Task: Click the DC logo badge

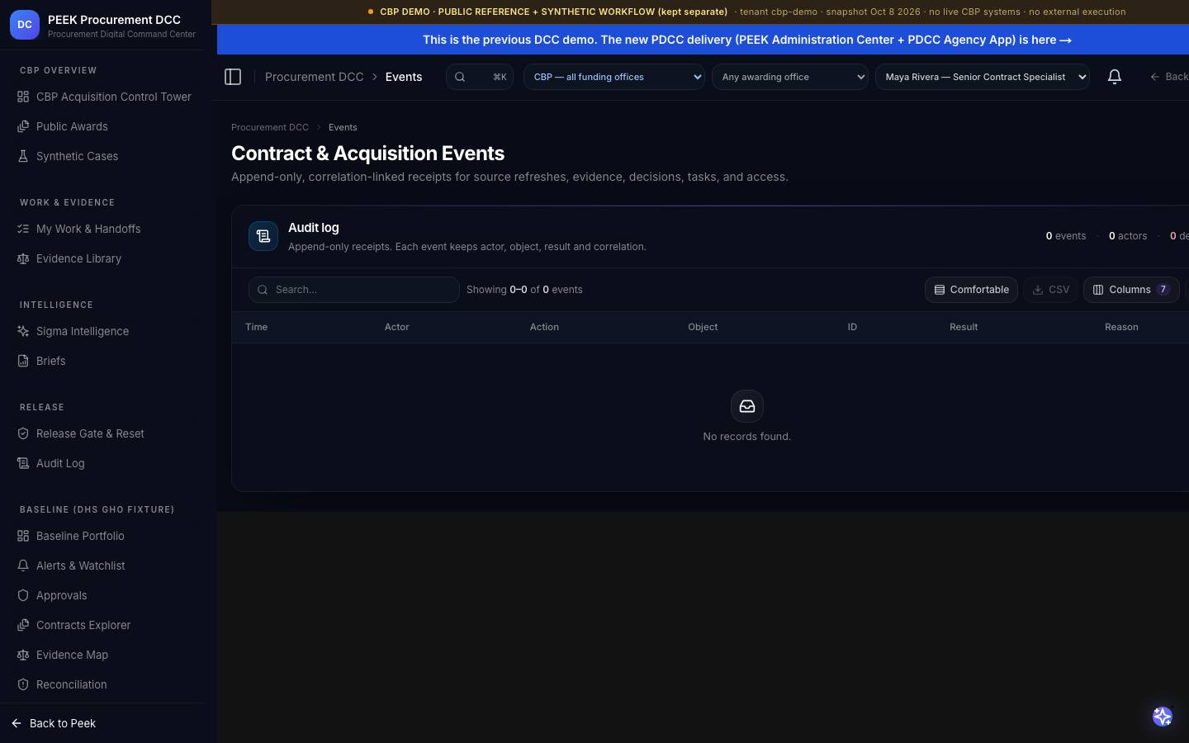Action: coord(25,25)
